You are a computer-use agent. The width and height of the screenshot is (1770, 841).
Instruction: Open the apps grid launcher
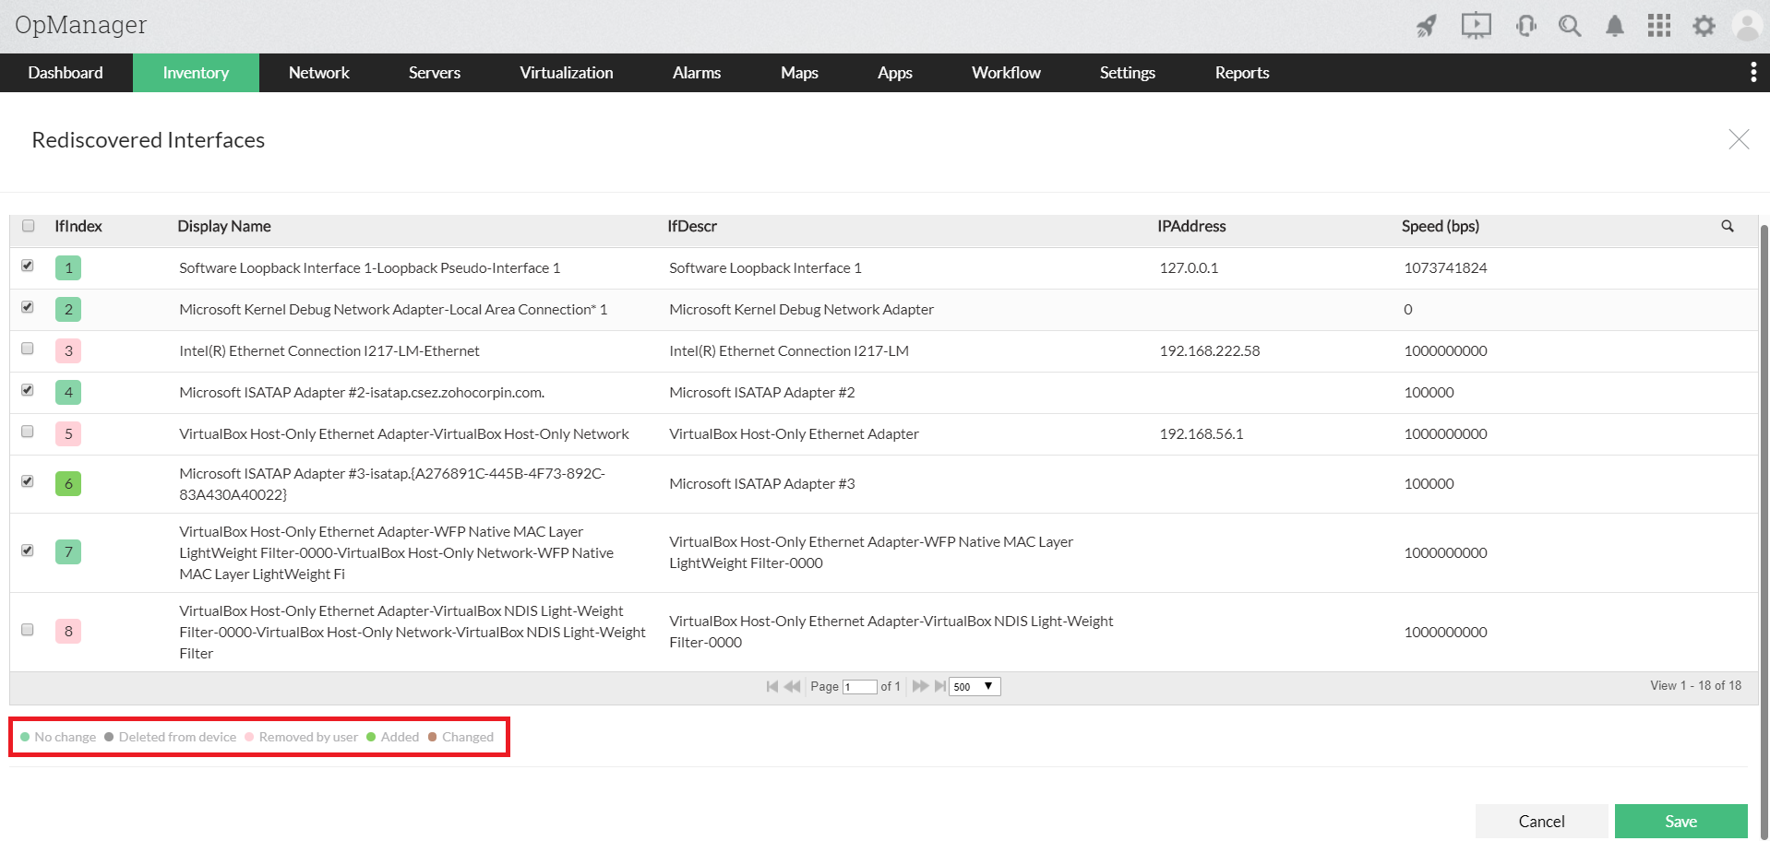1659,26
